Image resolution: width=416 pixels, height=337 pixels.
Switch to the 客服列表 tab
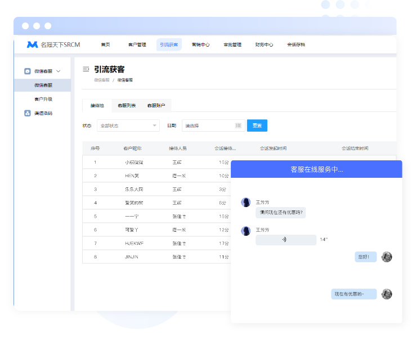point(127,105)
